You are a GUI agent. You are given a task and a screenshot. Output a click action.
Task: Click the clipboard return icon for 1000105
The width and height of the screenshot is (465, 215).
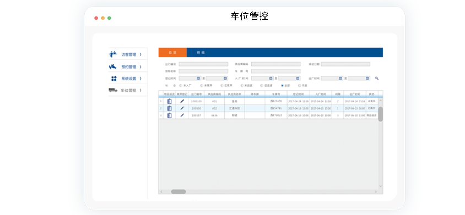[169, 101]
